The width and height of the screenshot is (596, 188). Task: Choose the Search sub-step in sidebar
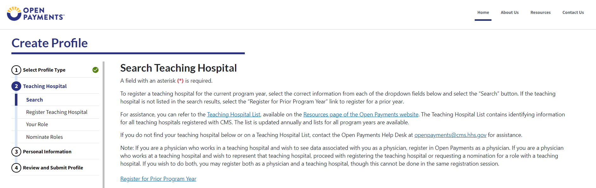coord(35,100)
